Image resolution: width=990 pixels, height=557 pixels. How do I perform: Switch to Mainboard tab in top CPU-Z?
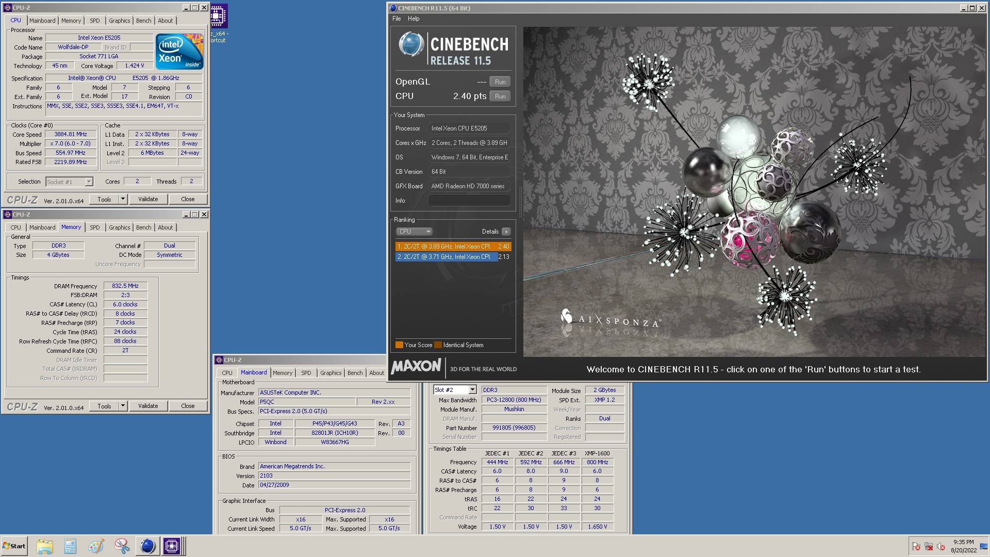click(x=42, y=21)
